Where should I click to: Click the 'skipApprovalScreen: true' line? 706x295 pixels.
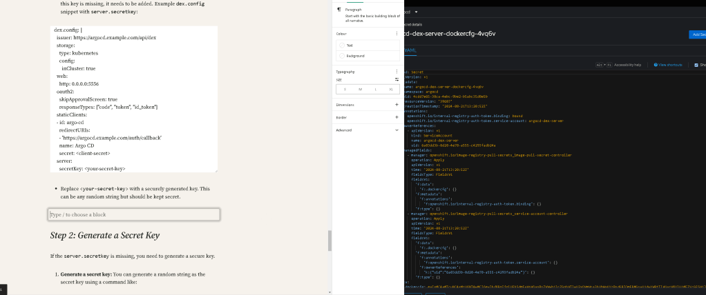(x=88, y=99)
